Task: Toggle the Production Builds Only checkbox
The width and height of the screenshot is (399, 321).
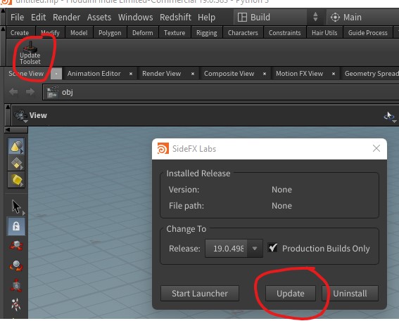Action: tap(272, 248)
